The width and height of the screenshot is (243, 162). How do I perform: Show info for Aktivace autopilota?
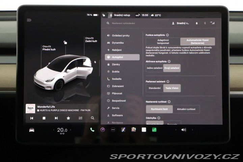point(169,61)
